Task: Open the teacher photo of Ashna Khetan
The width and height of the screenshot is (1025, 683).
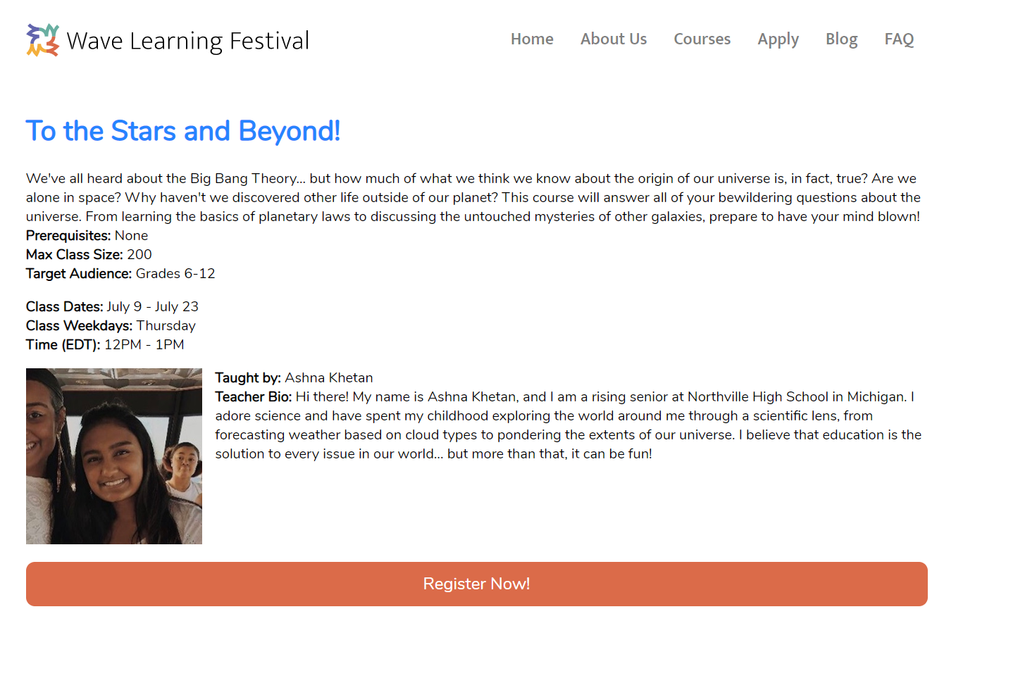Action: [x=113, y=456]
